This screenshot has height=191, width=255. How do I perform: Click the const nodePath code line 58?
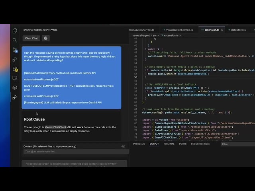(x=177, y=88)
